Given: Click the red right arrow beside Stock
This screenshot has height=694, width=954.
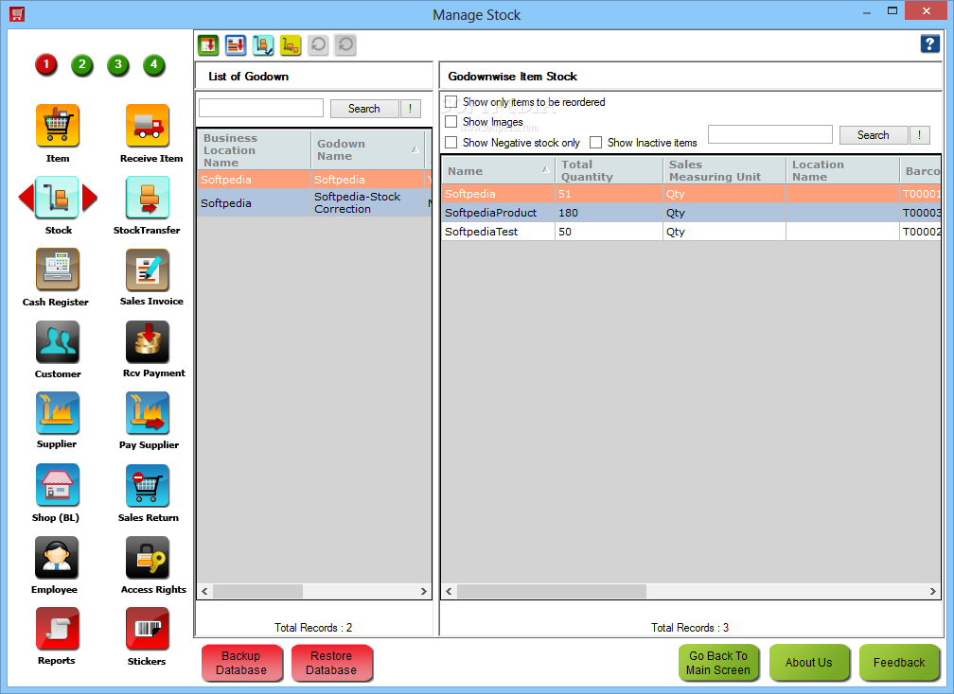Looking at the screenshot, I should tap(89, 198).
